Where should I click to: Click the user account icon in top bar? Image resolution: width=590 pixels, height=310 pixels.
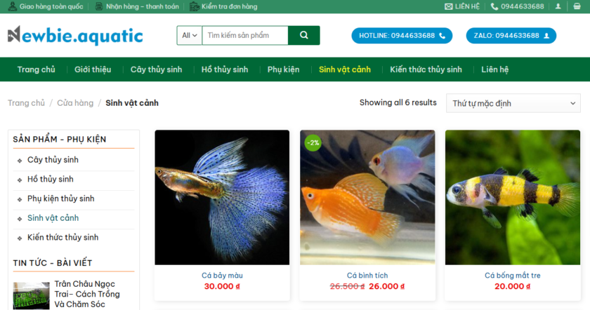coord(558,6)
